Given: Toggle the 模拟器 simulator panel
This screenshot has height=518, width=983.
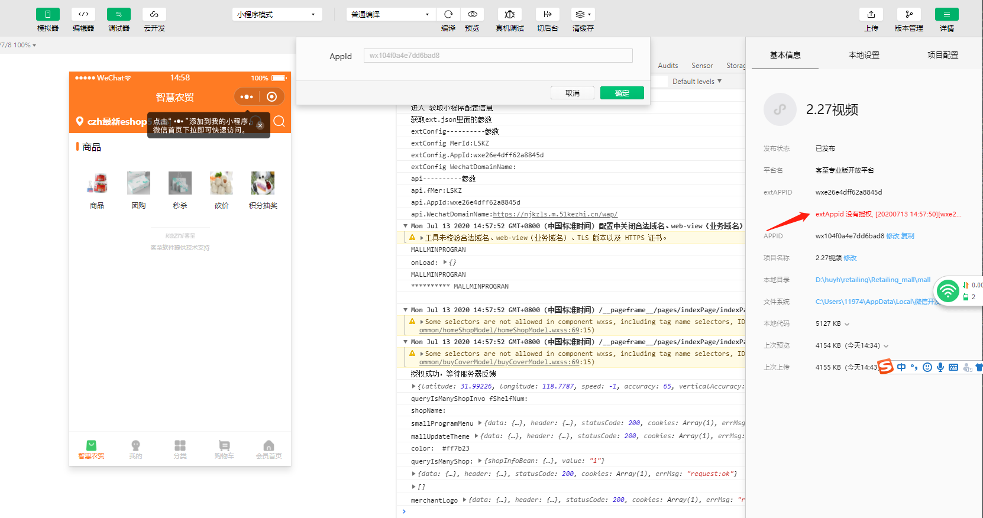Looking at the screenshot, I should (48, 14).
